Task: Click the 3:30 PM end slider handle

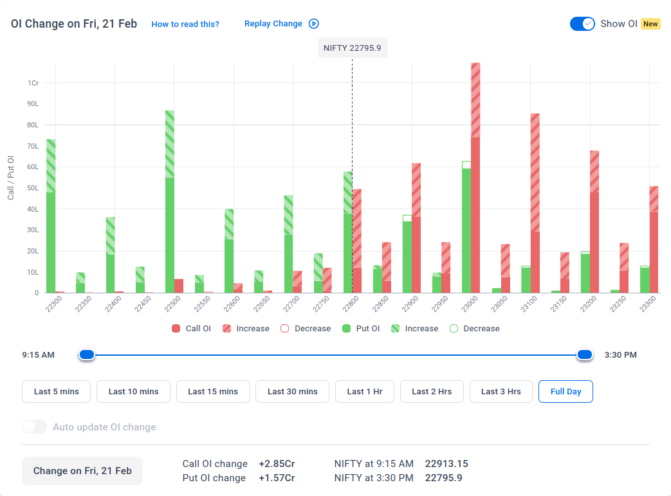Action: coord(585,354)
